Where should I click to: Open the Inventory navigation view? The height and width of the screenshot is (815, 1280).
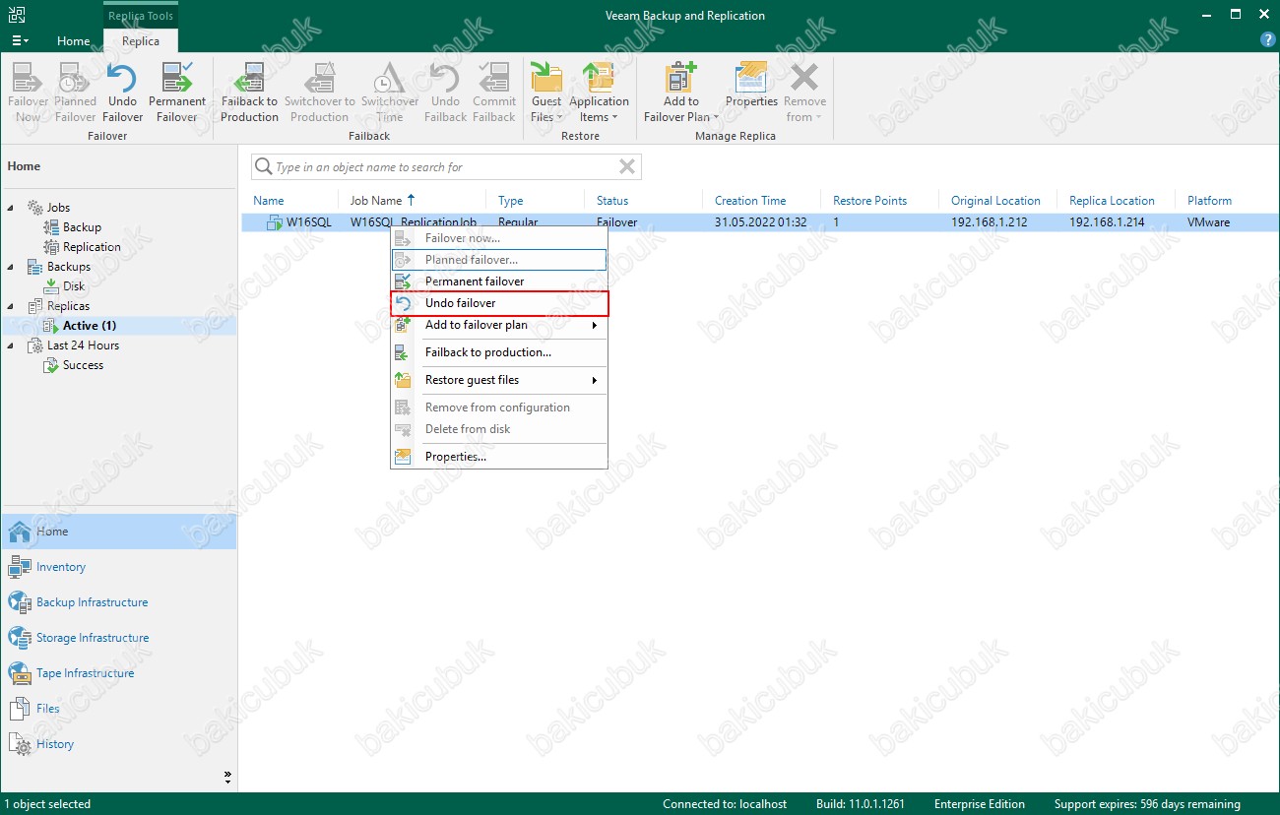click(x=118, y=567)
